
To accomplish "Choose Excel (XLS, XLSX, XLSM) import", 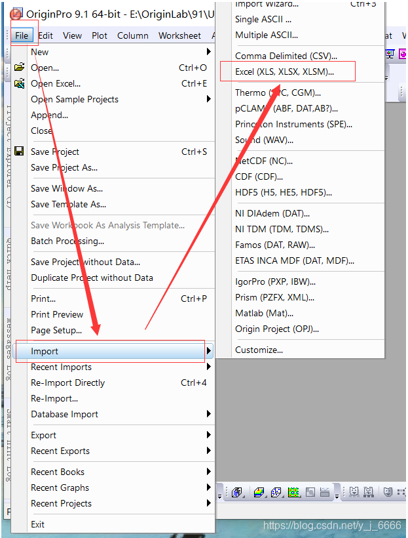I will pos(284,72).
